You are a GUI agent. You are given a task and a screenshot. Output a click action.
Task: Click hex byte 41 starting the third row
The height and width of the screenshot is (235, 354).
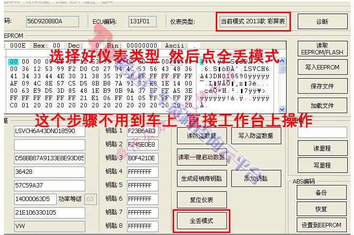coord(14,76)
